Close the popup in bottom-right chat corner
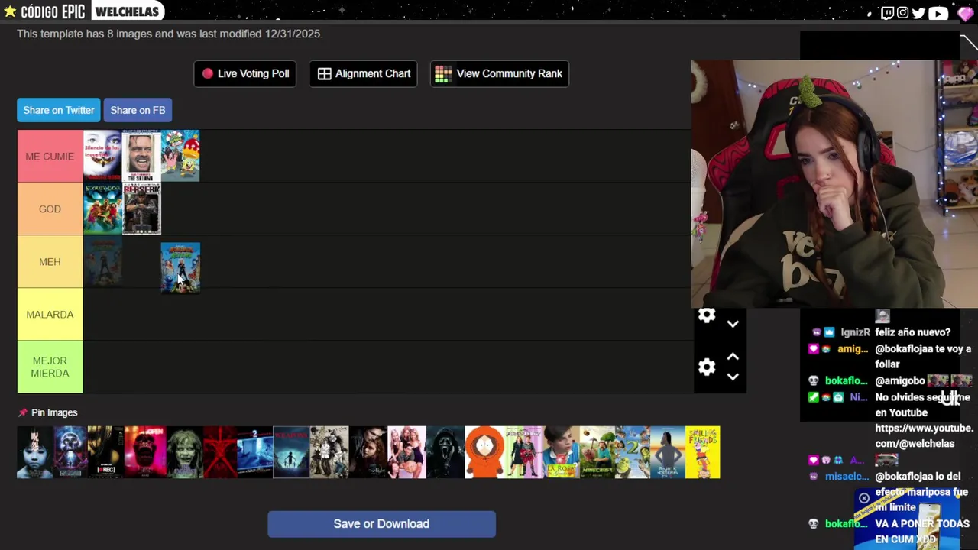The height and width of the screenshot is (550, 978). click(864, 498)
